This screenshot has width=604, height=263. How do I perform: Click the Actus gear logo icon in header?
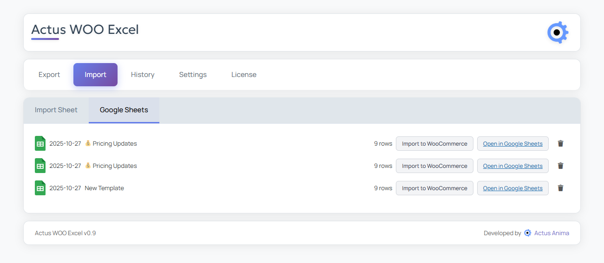pos(558,32)
